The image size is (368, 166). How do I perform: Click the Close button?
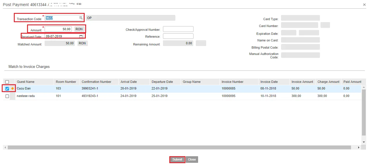coord(192,159)
